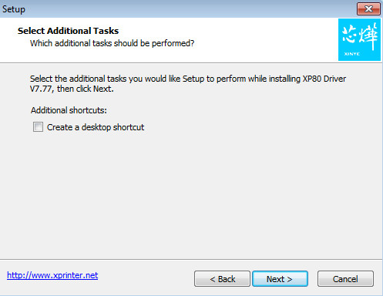Click the "Additional shortcuts:" group label
383x296 pixels.
pos(69,110)
